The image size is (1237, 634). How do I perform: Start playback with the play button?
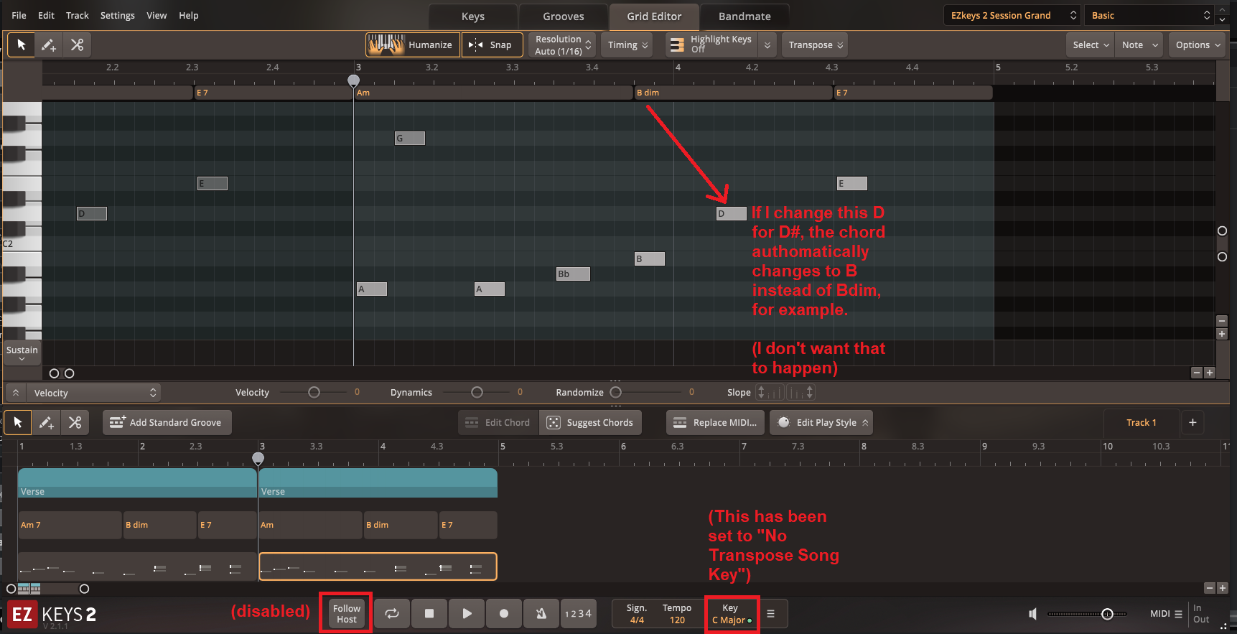coord(467,613)
